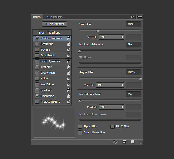Viewport: 174px width, 159px height.
Task: Toggle the lock icon for Scattering
Action: (x=69, y=44)
